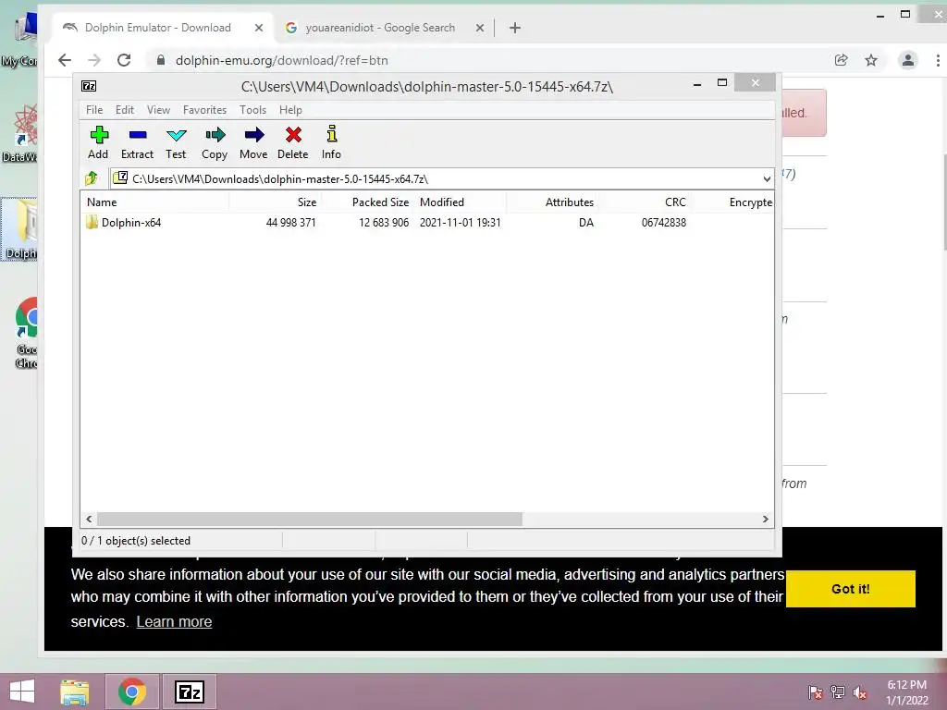Sort by the Name column header
The height and width of the screenshot is (710, 947).
154,202
